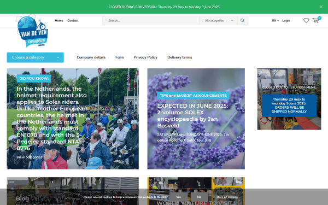Decline cookies with the No button
The height and width of the screenshot is (205, 328).
click(199, 197)
